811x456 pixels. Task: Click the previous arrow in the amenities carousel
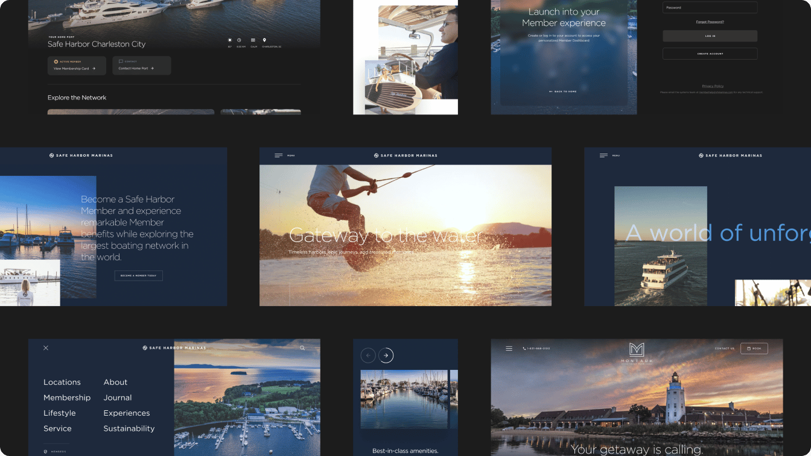368,355
